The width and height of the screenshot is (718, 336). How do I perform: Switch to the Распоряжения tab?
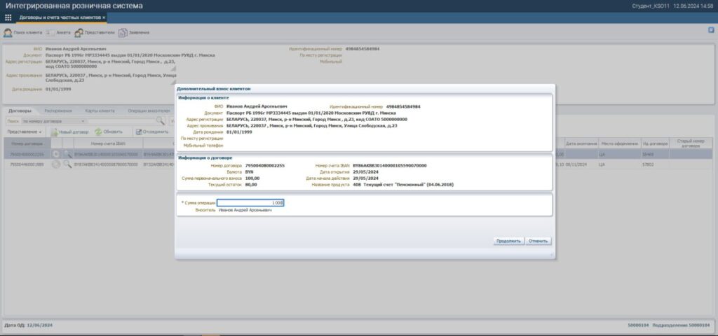pyautogui.click(x=58, y=111)
